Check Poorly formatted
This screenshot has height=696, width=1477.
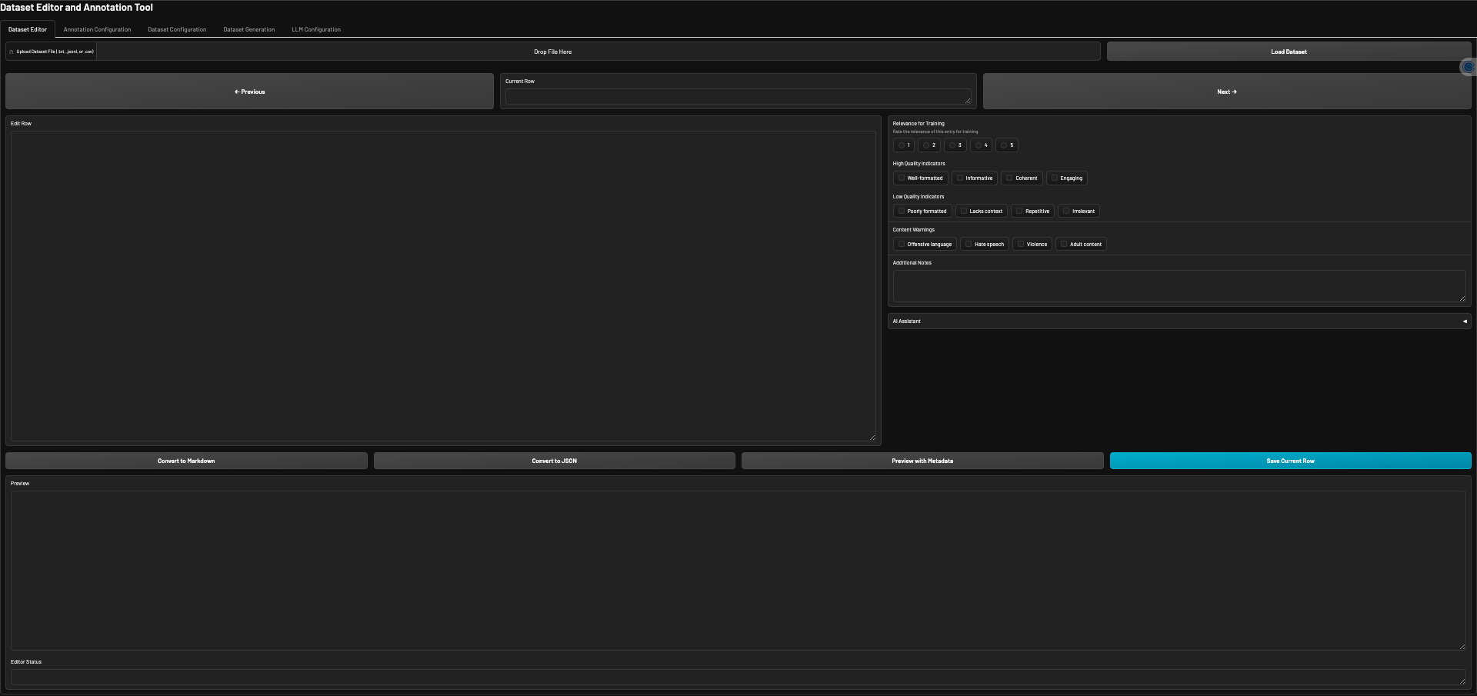902,211
